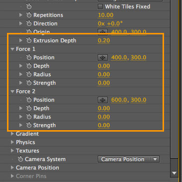This screenshot has width=182, height=182.
Task: Toggle stopwatch for Force 1 Position
Action: 29,57
